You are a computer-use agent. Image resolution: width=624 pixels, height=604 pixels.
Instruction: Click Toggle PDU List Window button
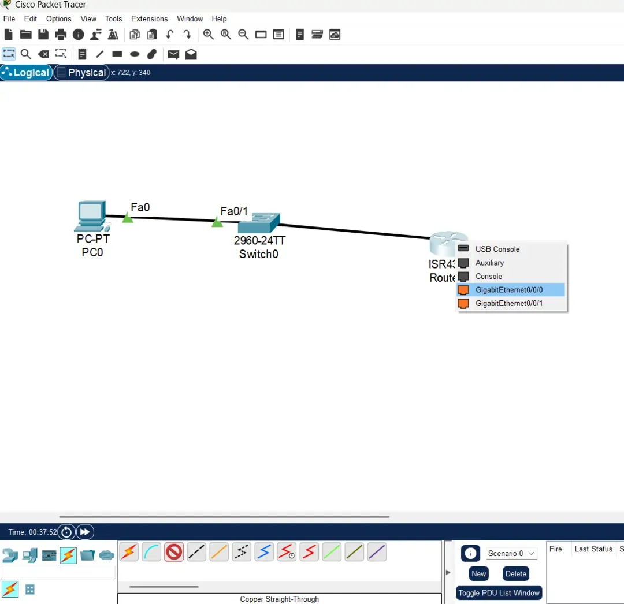click(x=499, y=593)
